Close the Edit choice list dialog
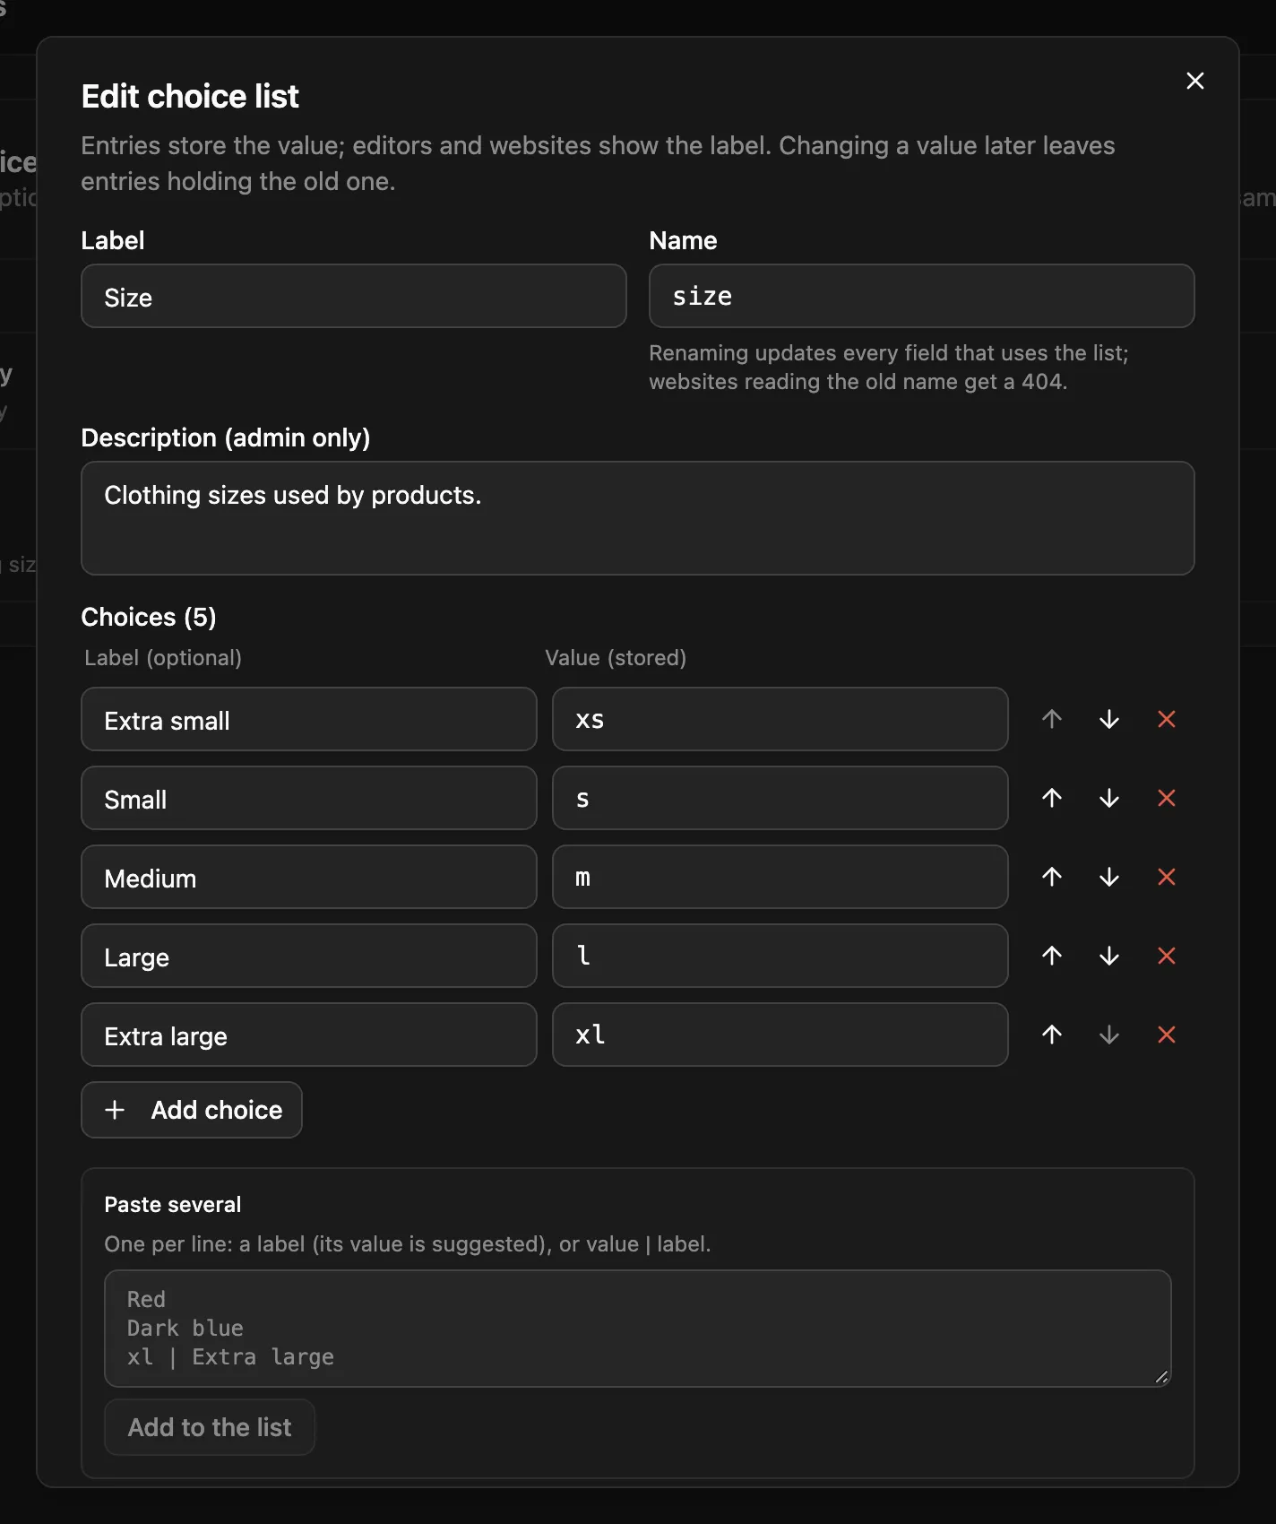 coord(1194,81)
